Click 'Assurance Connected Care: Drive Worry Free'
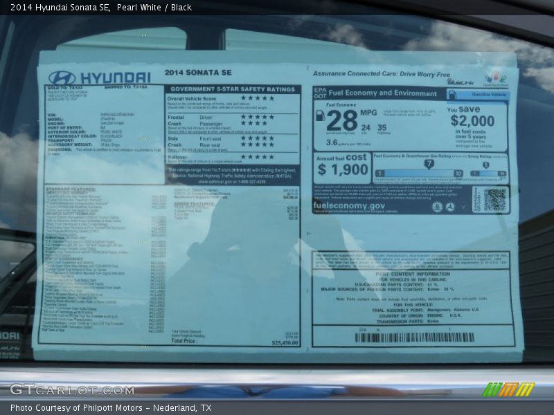 [x=382, y=74]
